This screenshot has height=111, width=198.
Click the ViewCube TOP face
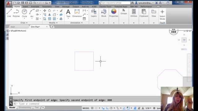coord(184,40)
